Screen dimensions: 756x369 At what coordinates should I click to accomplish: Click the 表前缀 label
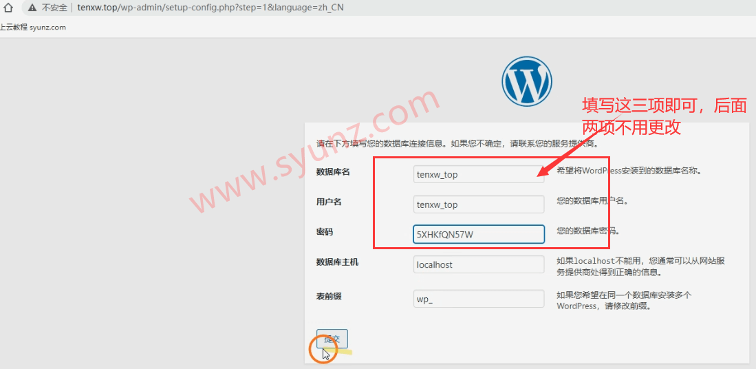coord(329,296)
